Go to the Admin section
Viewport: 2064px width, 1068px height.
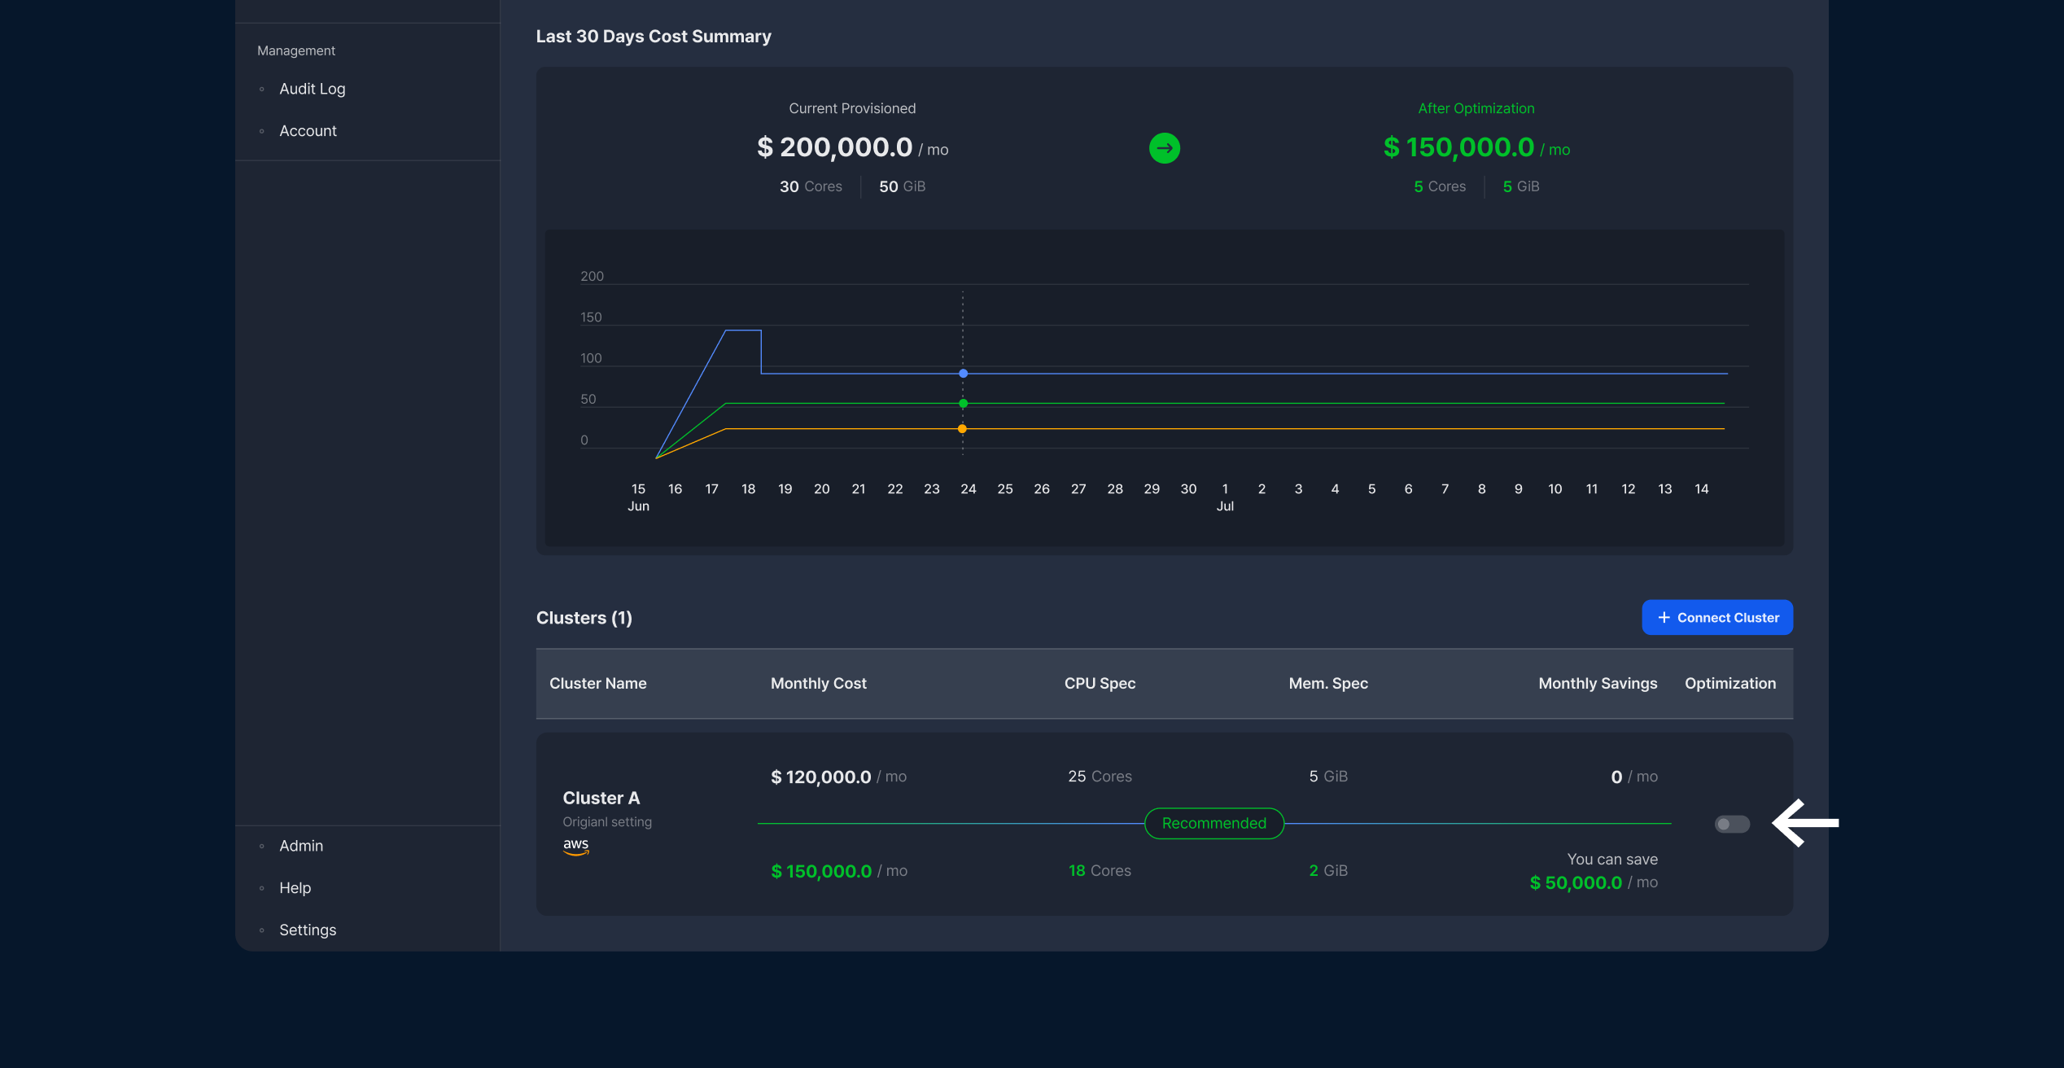click(x=300, y=846)
